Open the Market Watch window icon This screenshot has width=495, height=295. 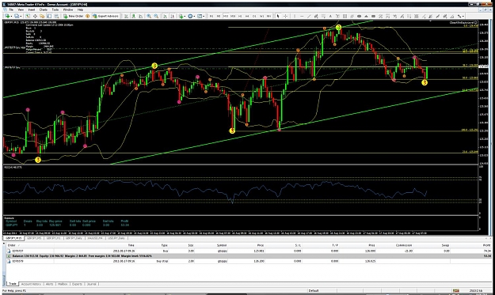tap(28, 16)
